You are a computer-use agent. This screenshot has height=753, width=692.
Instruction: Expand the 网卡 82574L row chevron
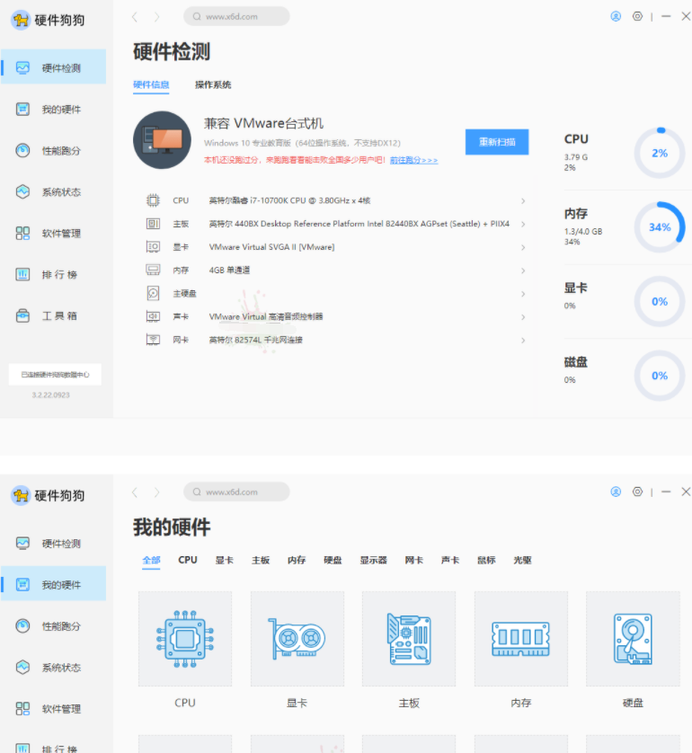(x=523, y=340)
